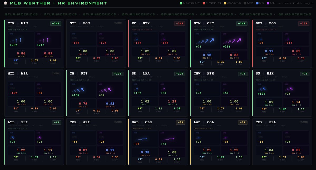This screenshot has height=170, width=316.
Task: Click the DOME label on MIL @ MIA card
Action: click(x=56, y=74)
